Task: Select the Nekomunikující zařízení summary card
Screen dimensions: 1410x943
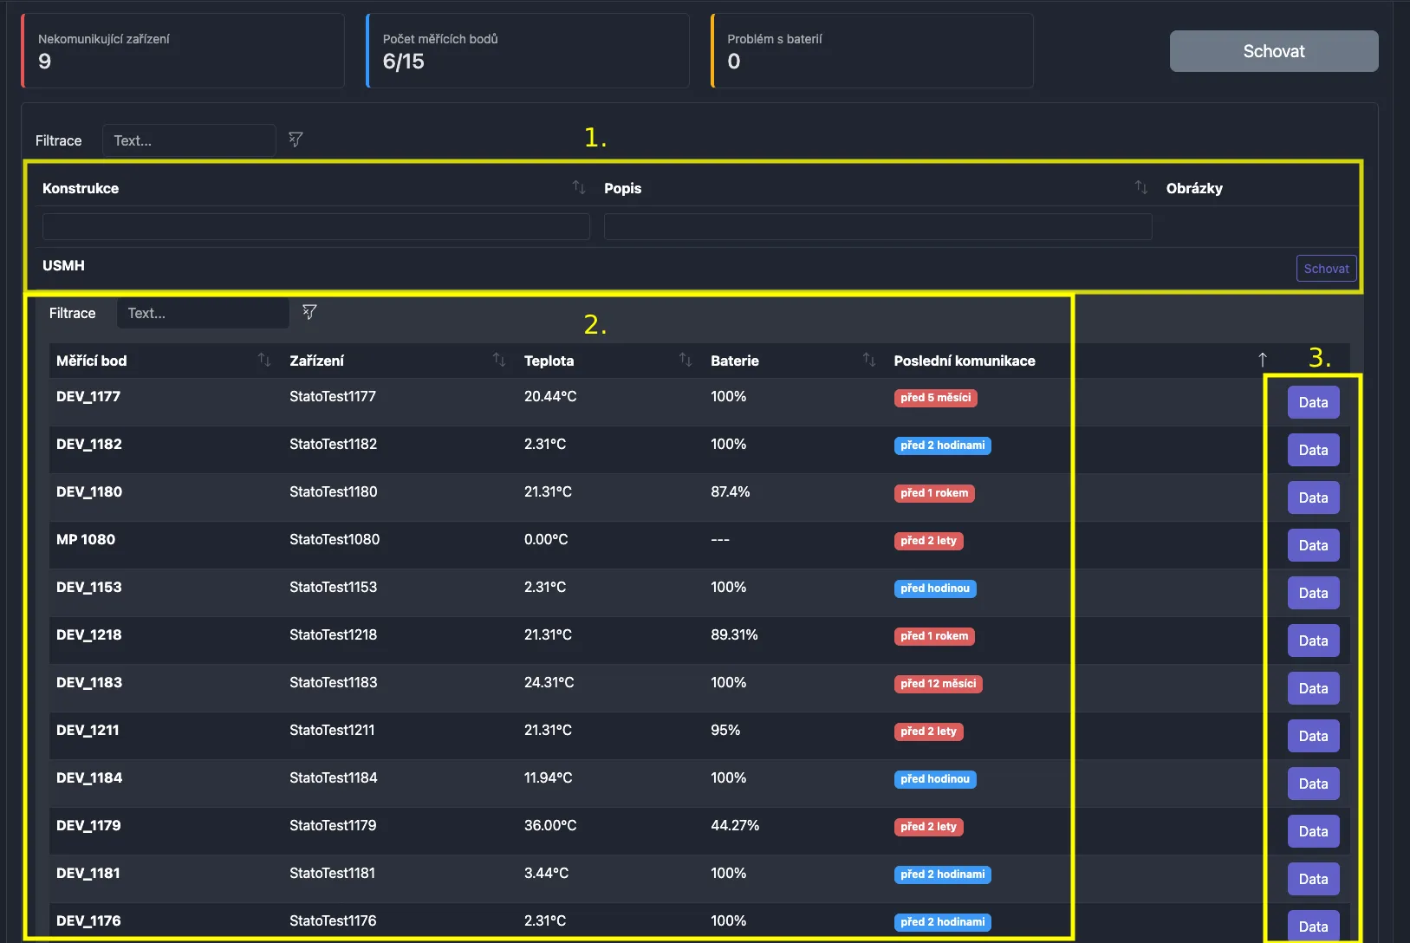Action: click(x=183, y=51)
